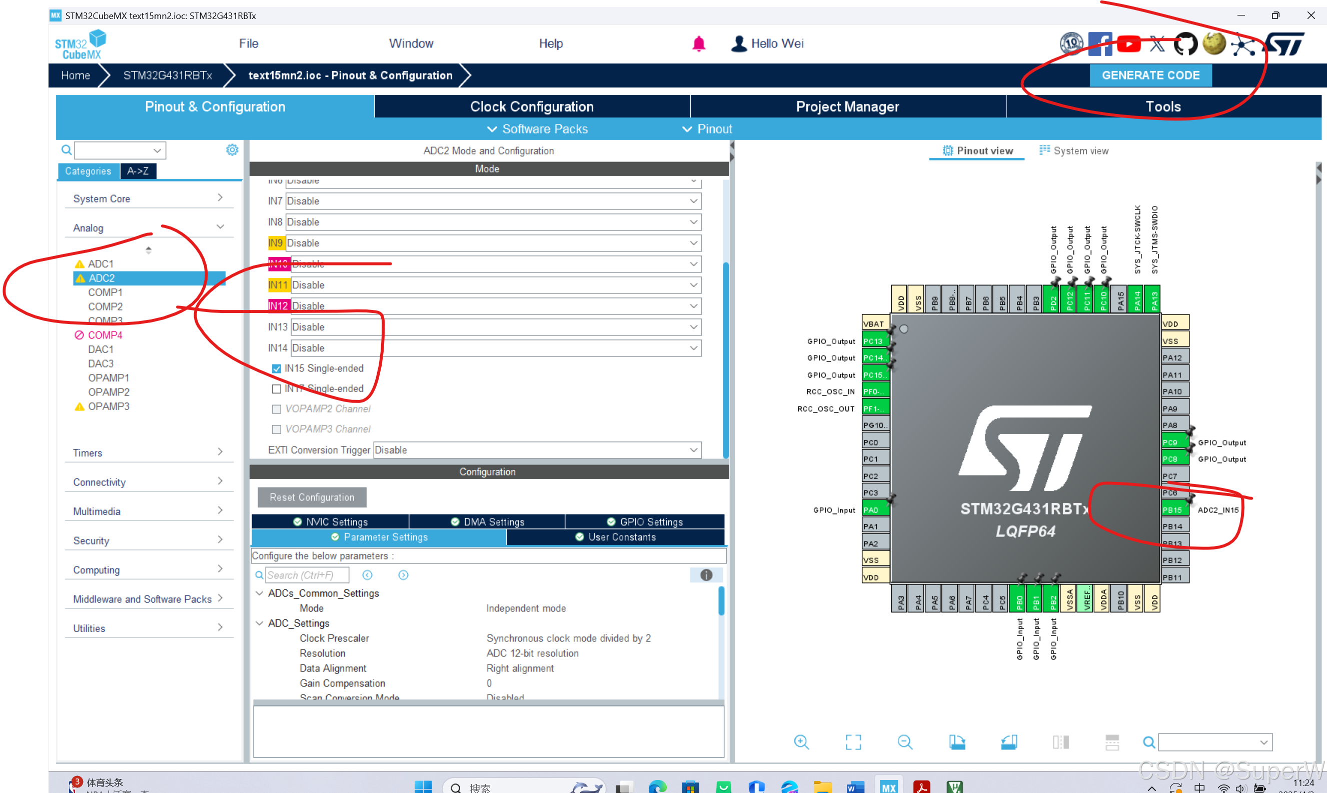Enable IN17 Single-ended checkbox

coord(276,389)
